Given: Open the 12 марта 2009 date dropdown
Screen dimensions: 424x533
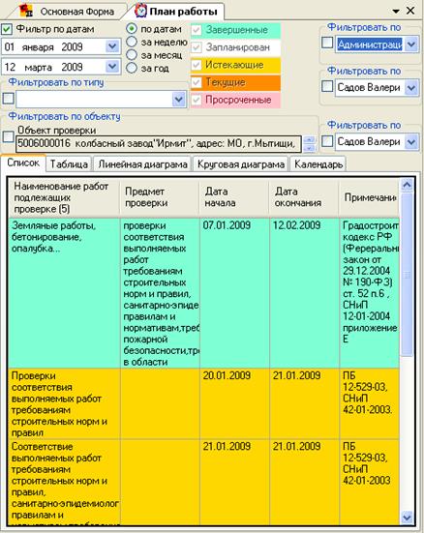Looking at the screenshot, I should 112,67.
